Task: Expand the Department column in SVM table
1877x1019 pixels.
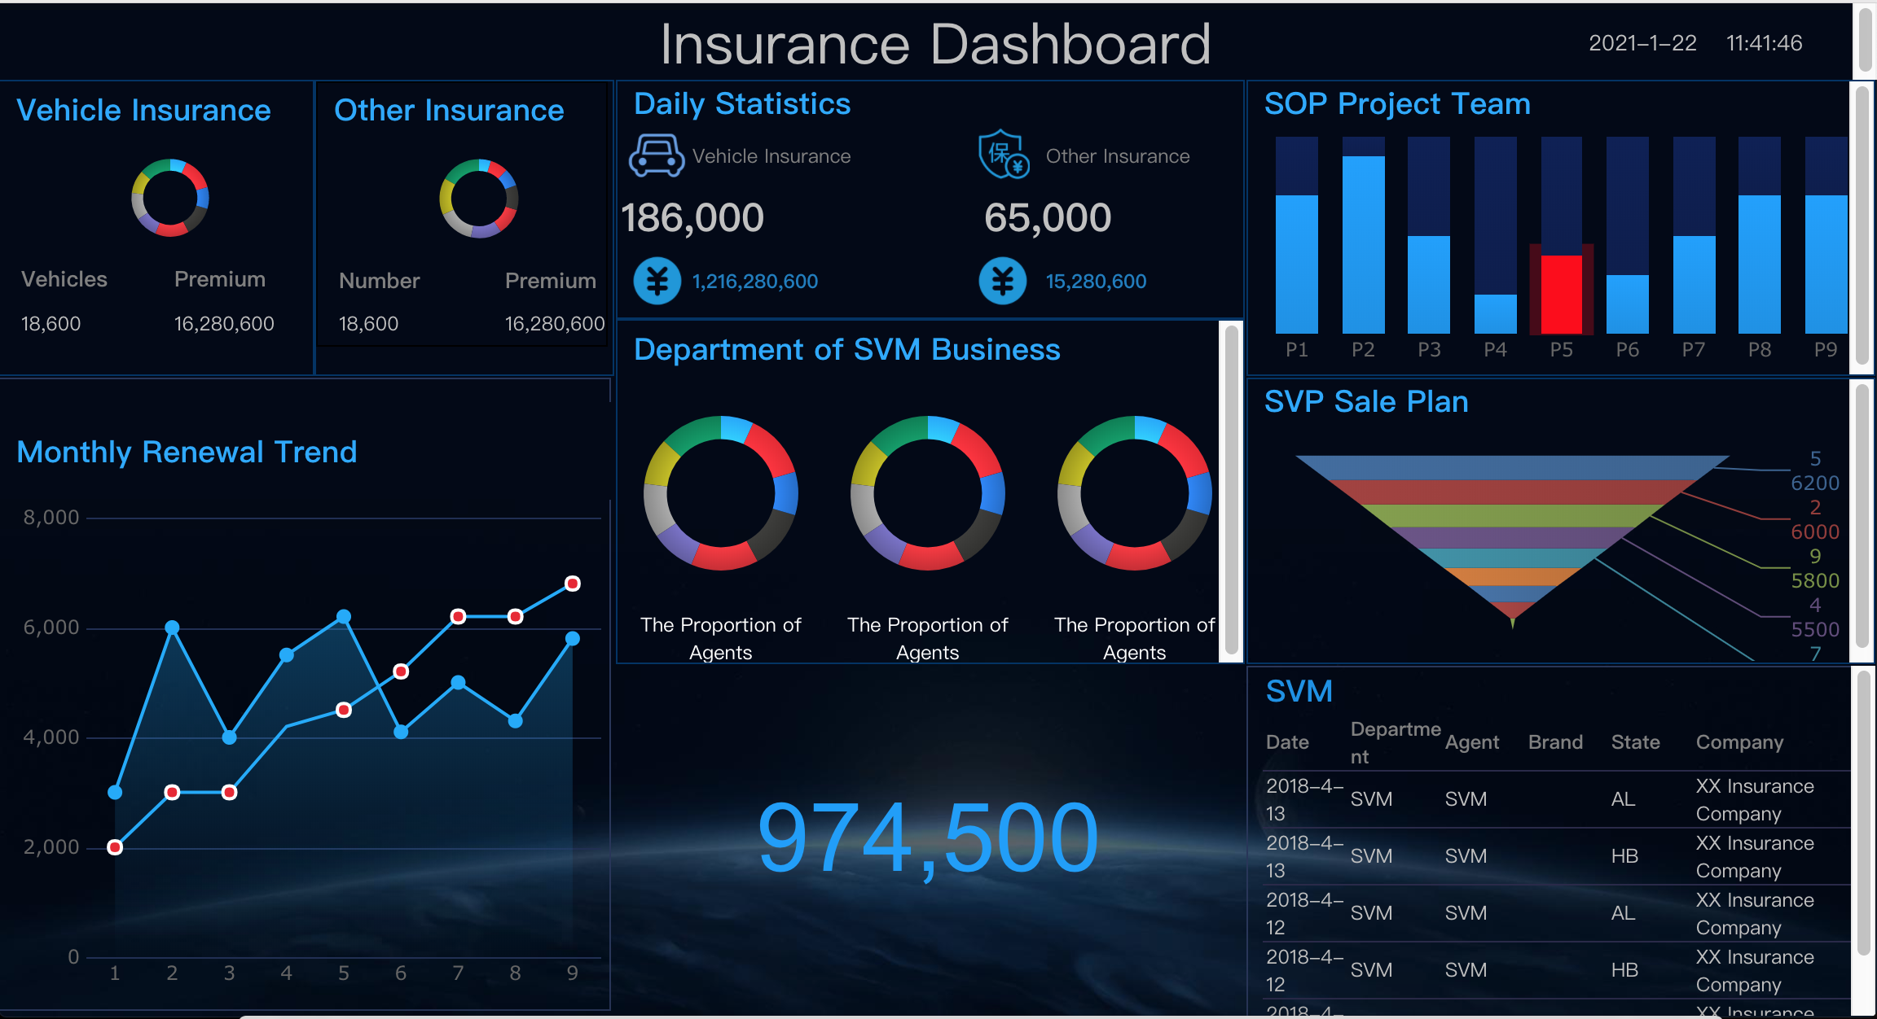Action: [x=1395, y=741]
